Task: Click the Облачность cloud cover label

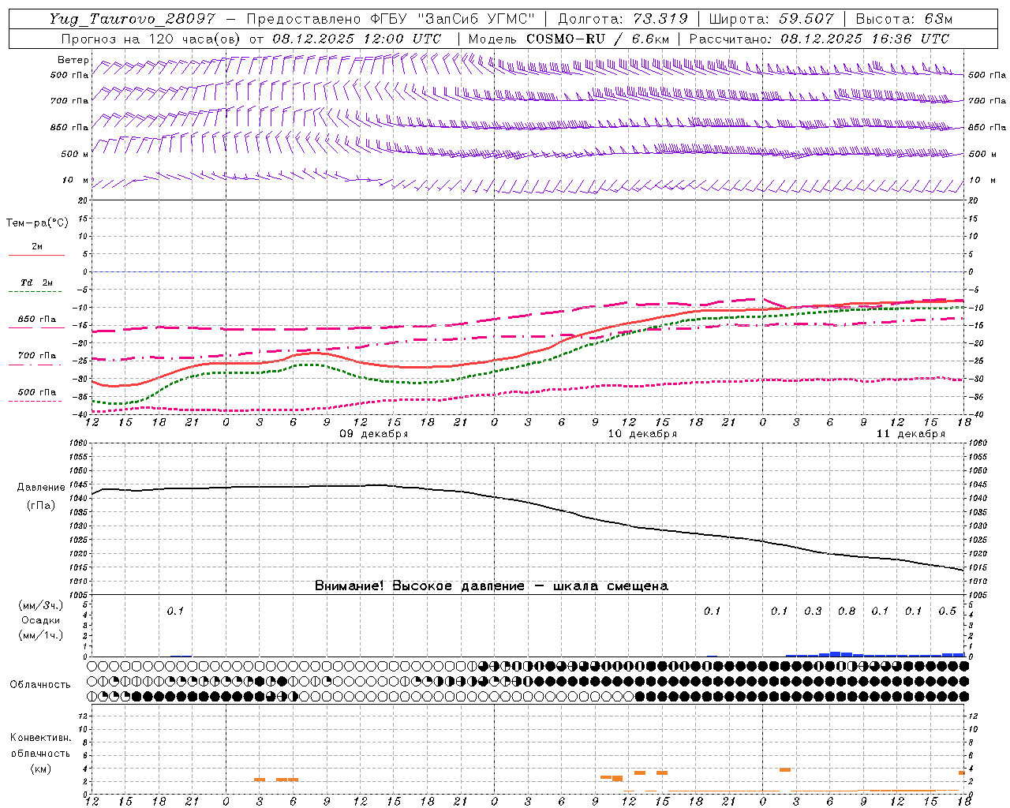Action: (x=40, y=684)
